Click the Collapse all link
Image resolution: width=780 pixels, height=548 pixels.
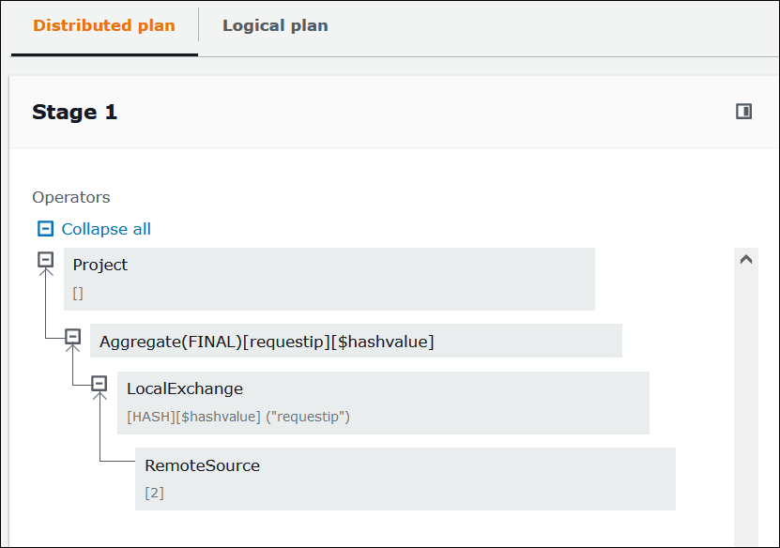(106, 228)
